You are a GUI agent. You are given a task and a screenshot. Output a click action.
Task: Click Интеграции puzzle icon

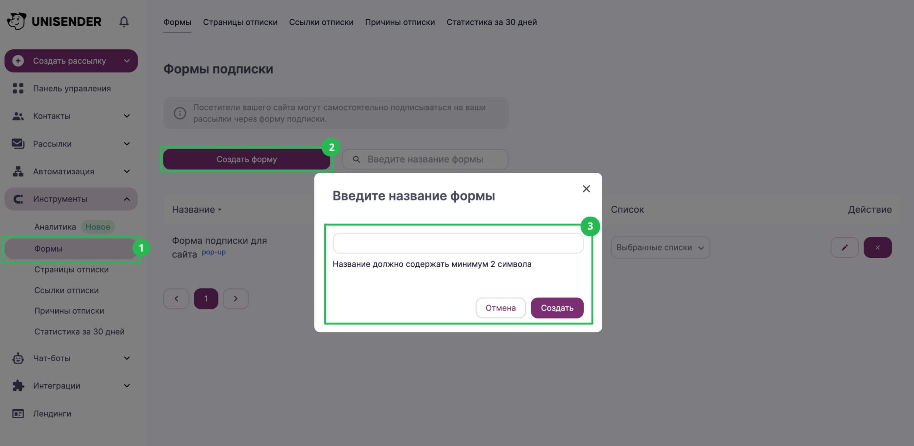pyautogui.click(x=18, y=386)
